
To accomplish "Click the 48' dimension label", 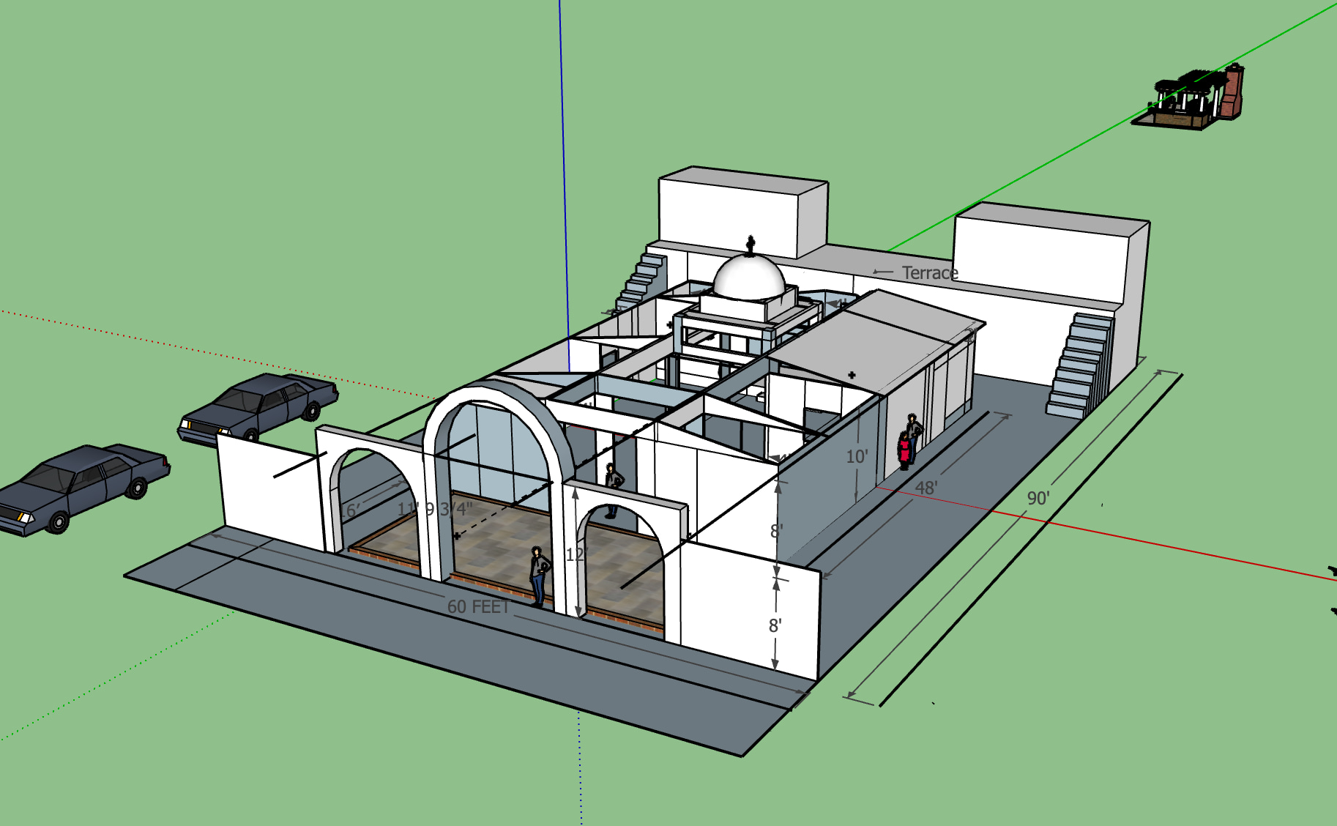I will (x=926, y=488).
